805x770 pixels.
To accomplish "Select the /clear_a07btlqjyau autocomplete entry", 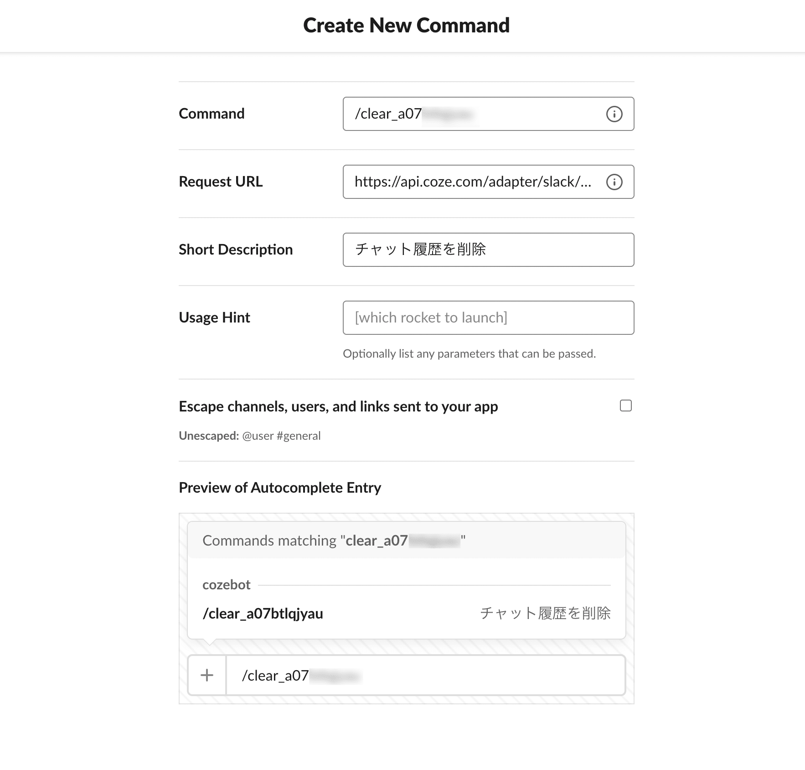I will (263, 614).
